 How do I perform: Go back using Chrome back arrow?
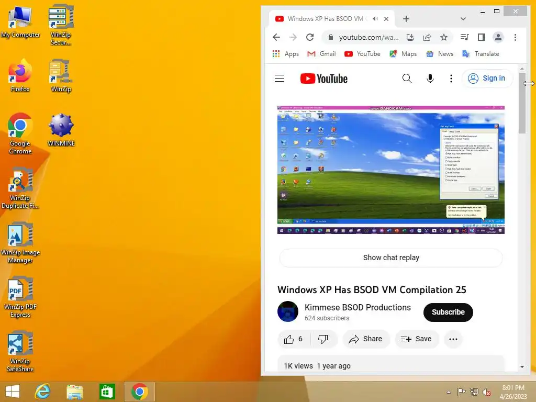[x=276, y=37]
